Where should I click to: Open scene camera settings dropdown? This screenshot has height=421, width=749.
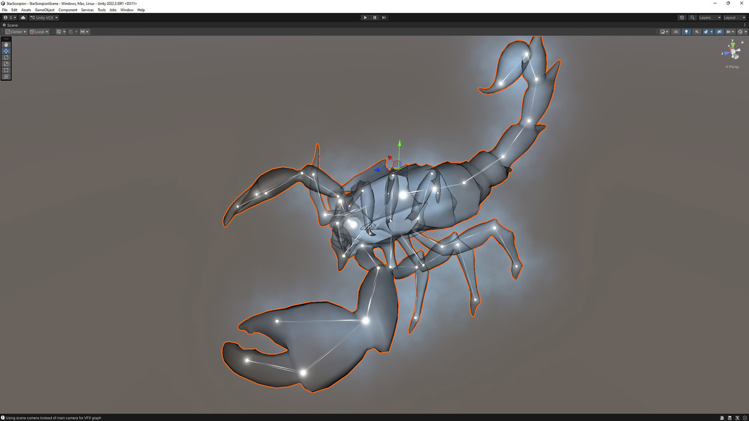730,32
